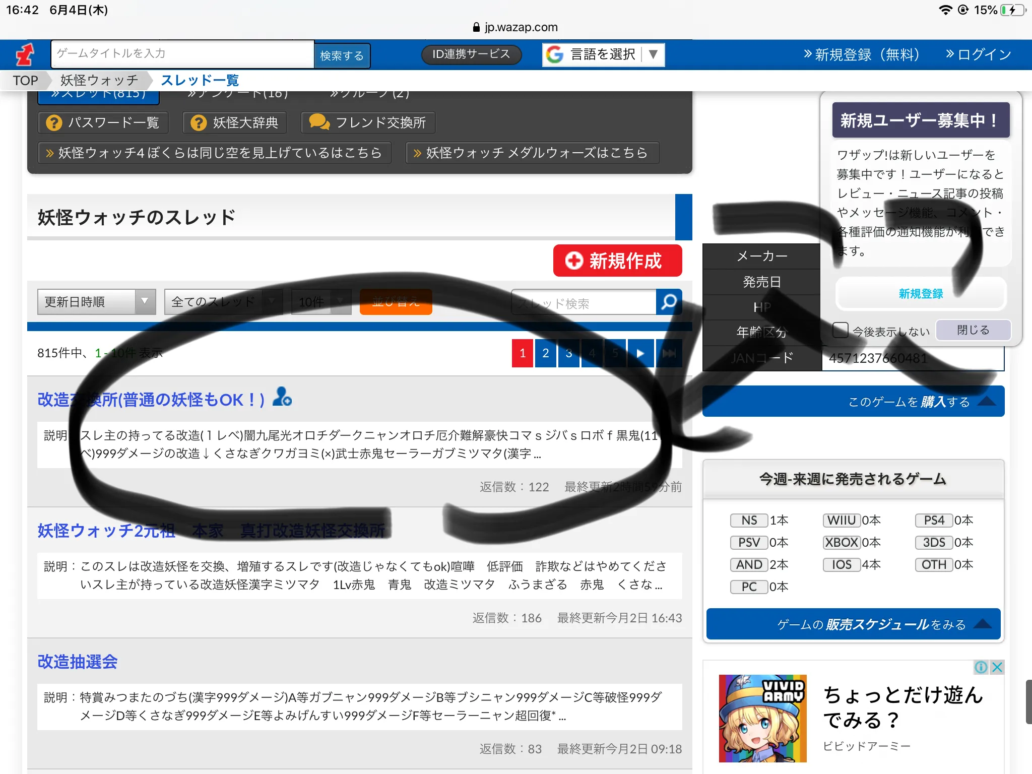
Task: Expand このゲームを購入する panel
Action: pos(853,402)
